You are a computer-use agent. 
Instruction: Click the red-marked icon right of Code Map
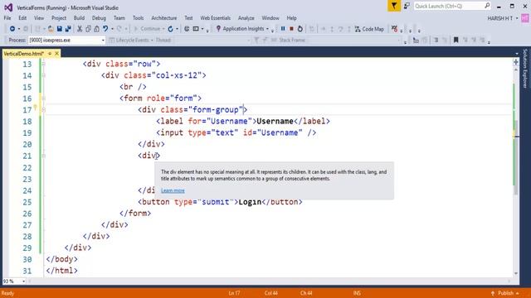[395, 29]
